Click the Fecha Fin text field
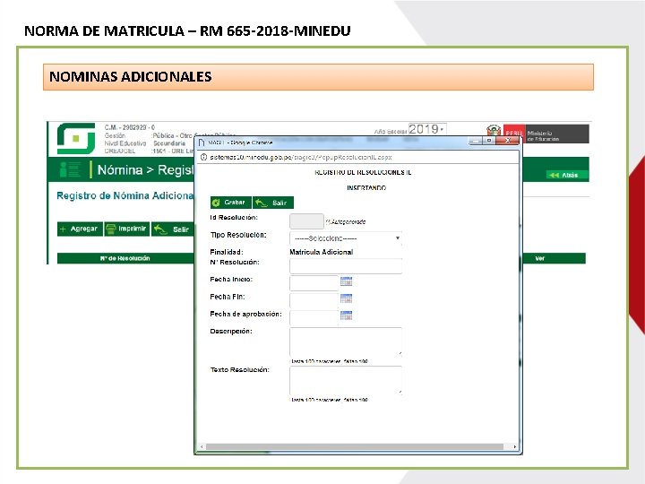The image size is (645, 484). point(314,300)
